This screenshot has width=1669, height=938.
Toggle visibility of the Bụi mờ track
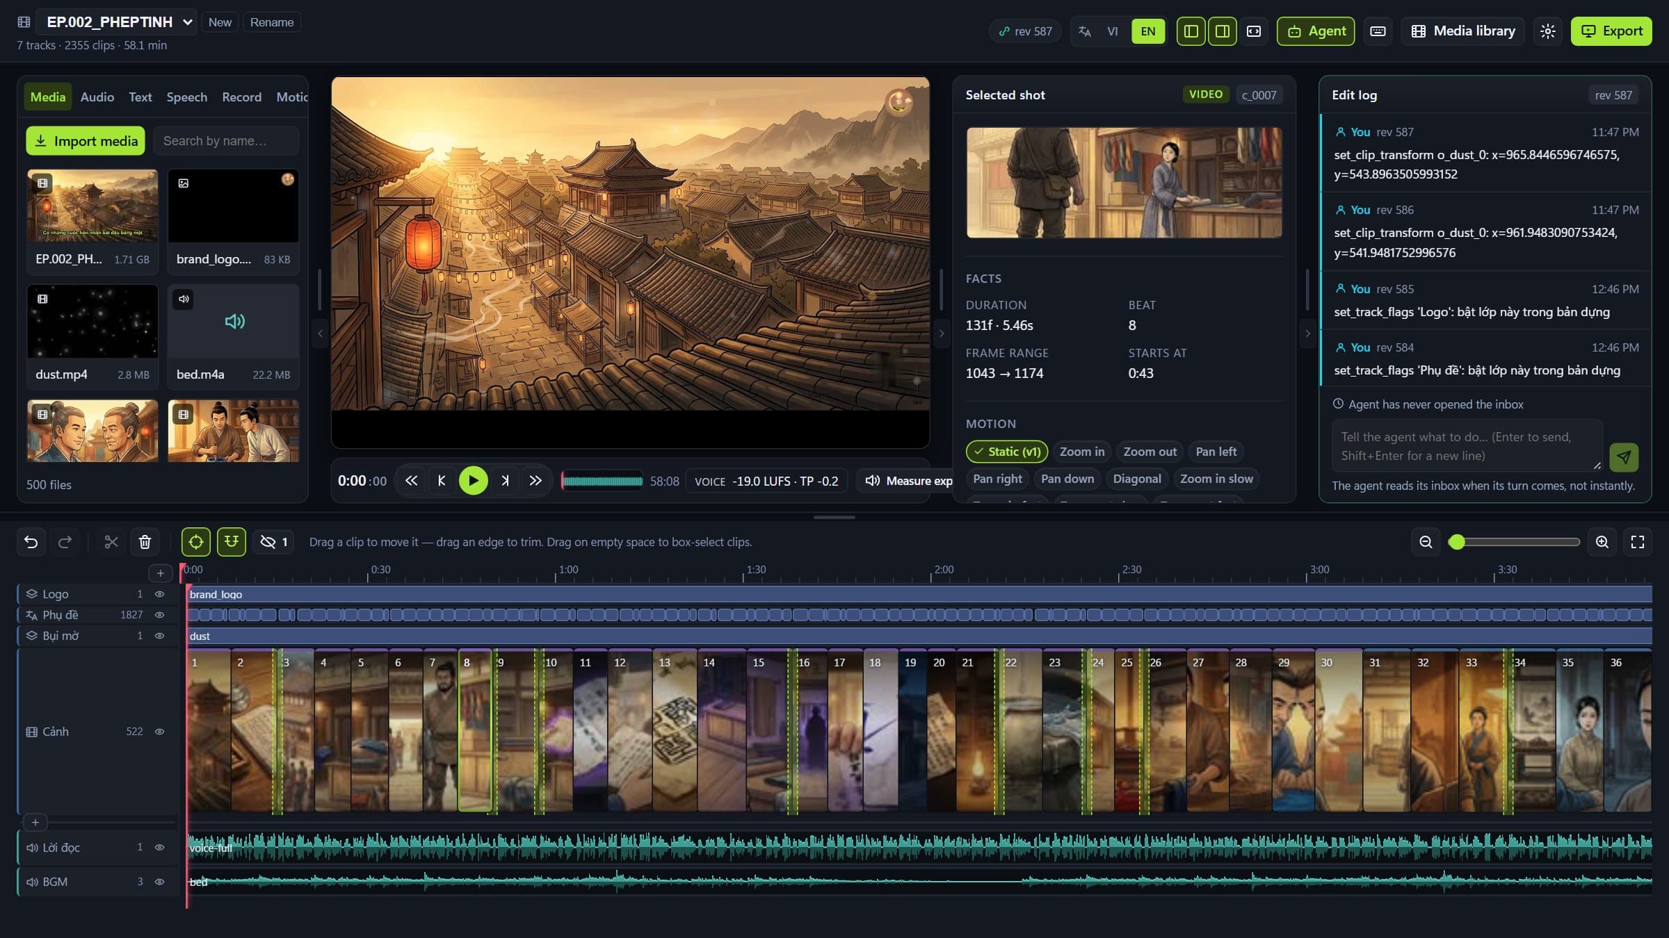(x=159, y=636)
